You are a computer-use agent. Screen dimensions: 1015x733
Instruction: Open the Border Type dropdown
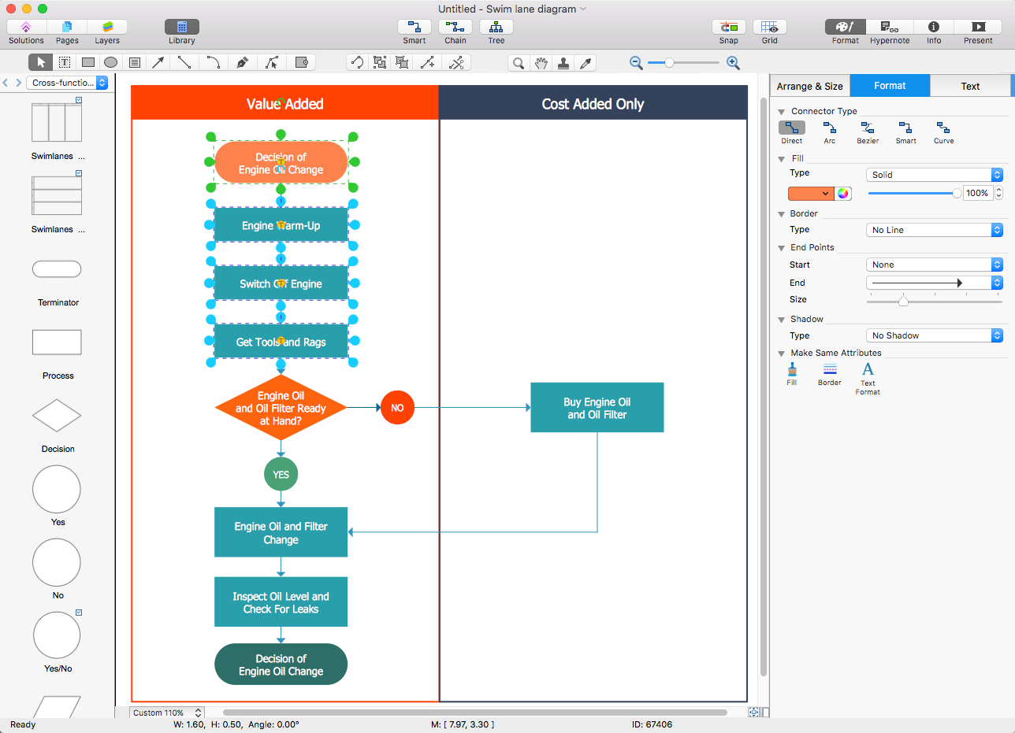tap(934, 230)
